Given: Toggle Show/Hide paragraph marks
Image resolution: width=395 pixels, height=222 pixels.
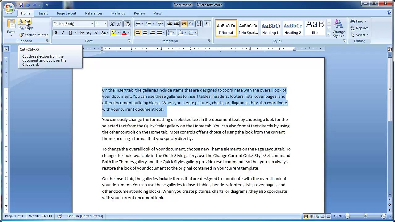Looking at the screenshot, I should tap(207, 24).
